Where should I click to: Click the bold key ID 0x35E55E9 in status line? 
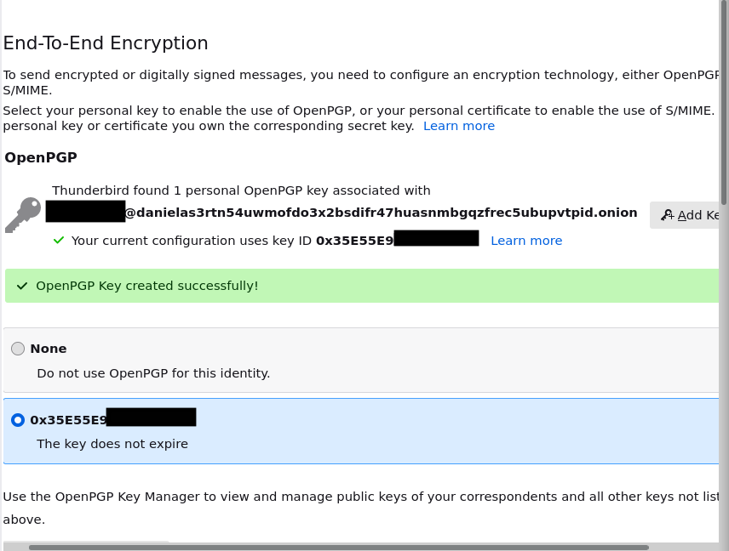[x=354, y=241]
